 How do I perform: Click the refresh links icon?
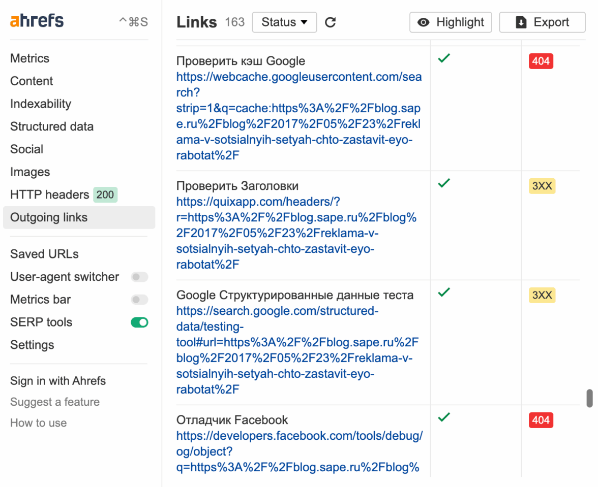(331, 22)
